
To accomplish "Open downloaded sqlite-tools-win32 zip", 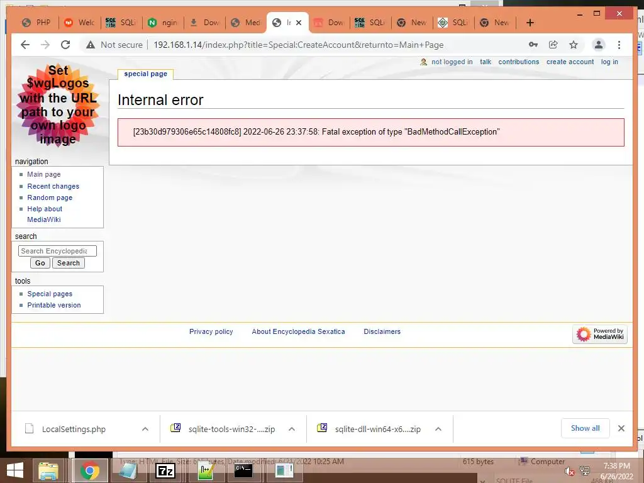I will 224,429.
